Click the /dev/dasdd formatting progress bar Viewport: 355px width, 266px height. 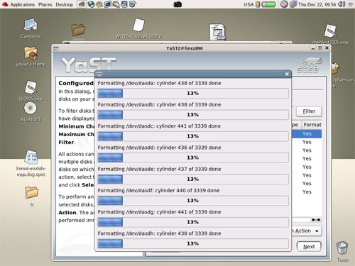(x=193, y=157)
